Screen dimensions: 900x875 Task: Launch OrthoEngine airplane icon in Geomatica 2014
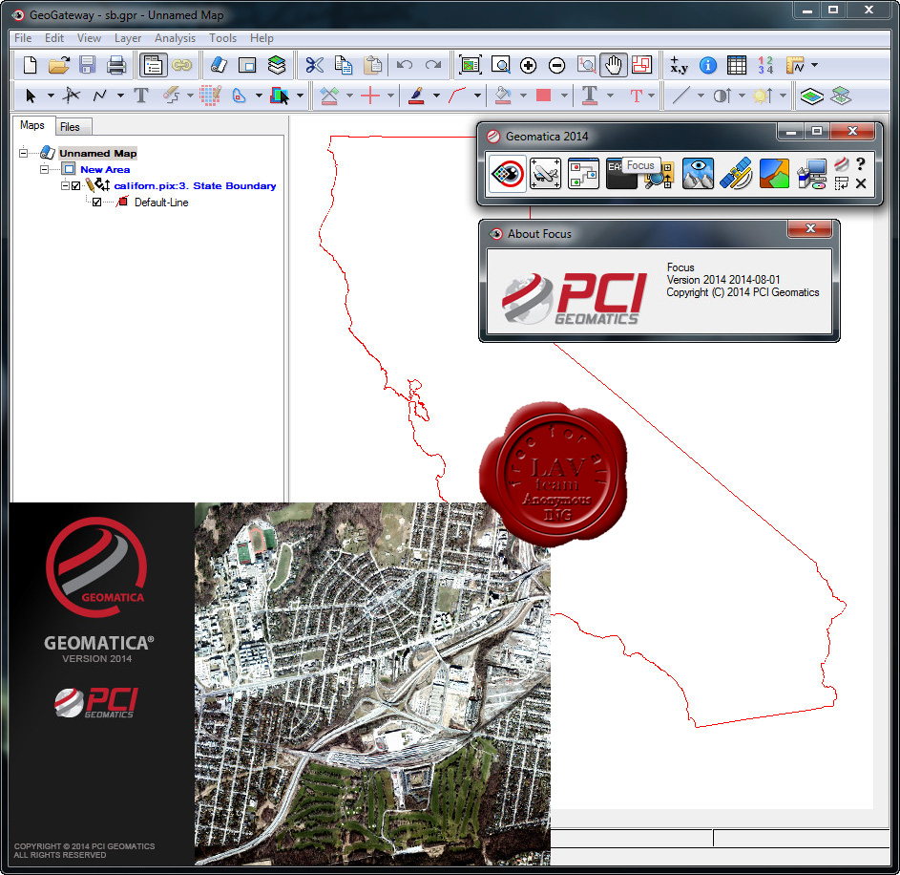coord(545,174)
